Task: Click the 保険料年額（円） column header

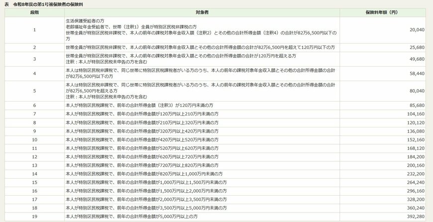Action: (x=382, y=13)
